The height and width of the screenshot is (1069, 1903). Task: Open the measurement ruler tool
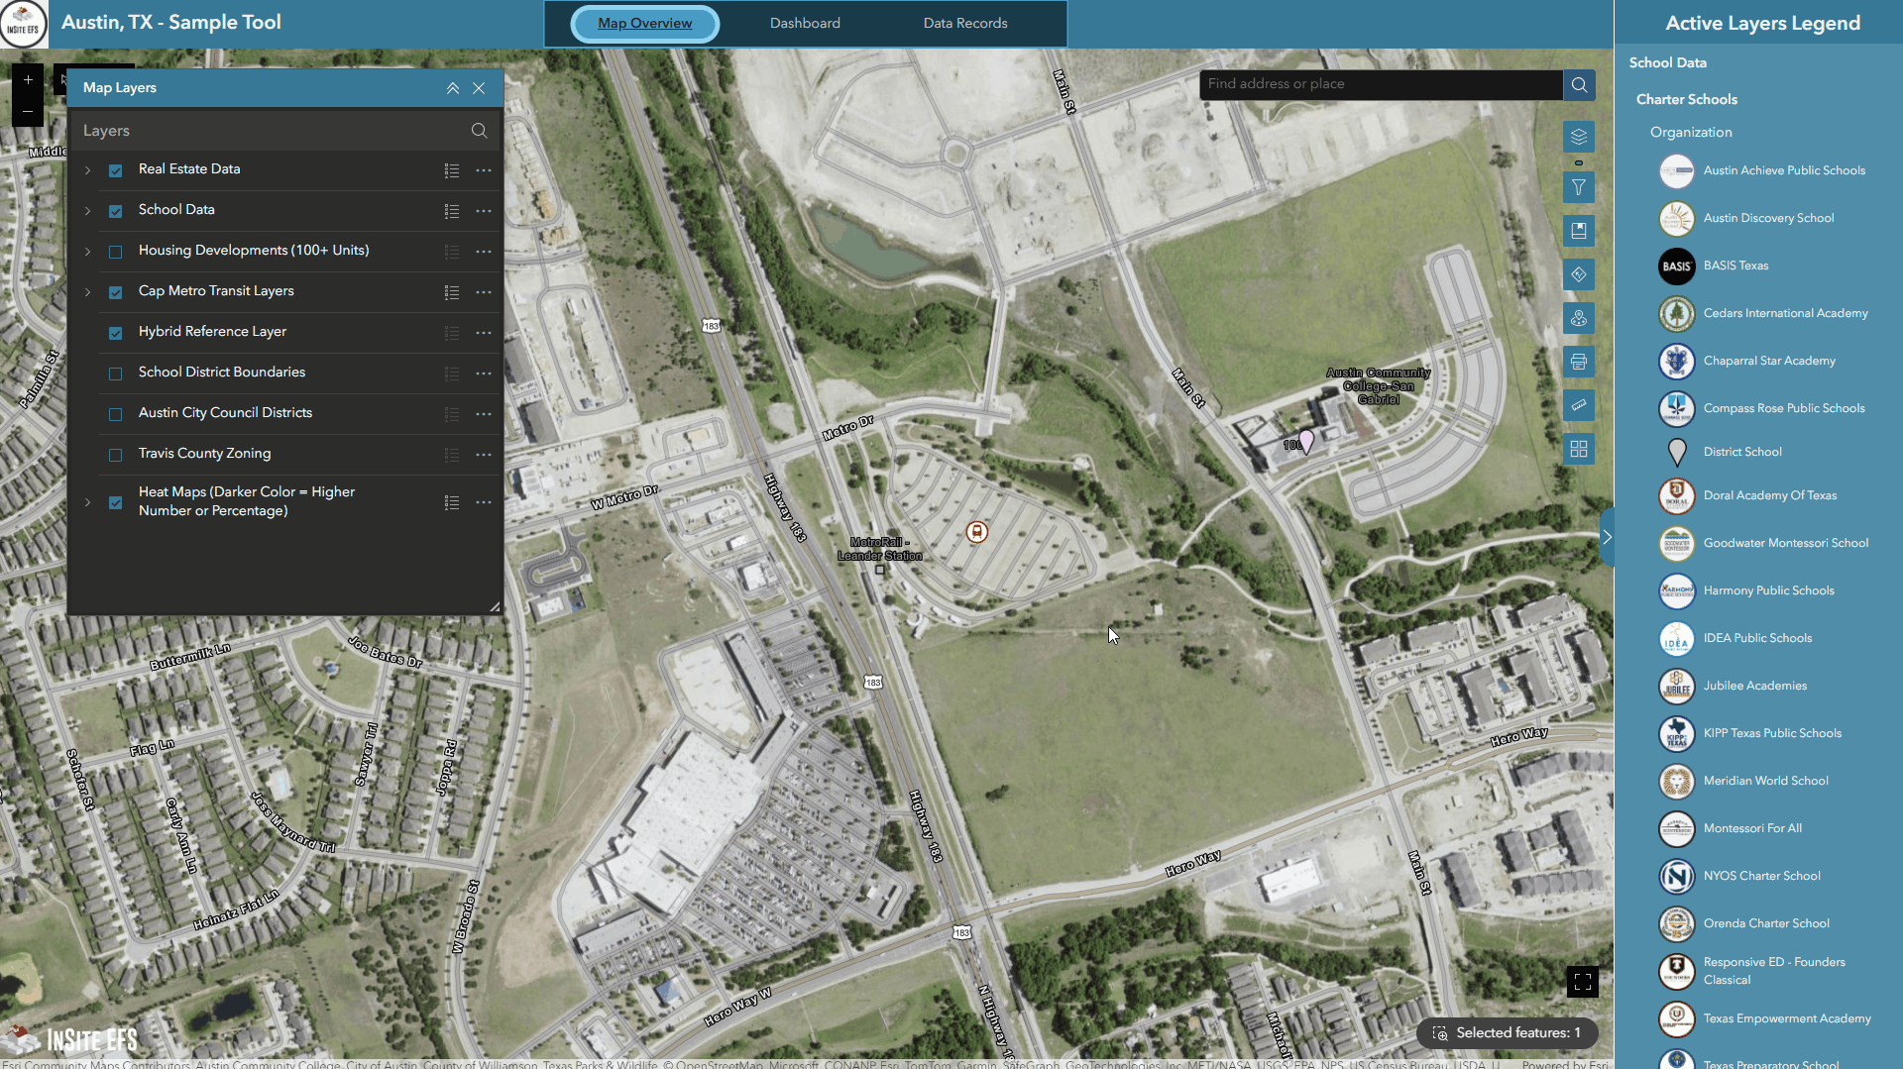coord(1579,405)
